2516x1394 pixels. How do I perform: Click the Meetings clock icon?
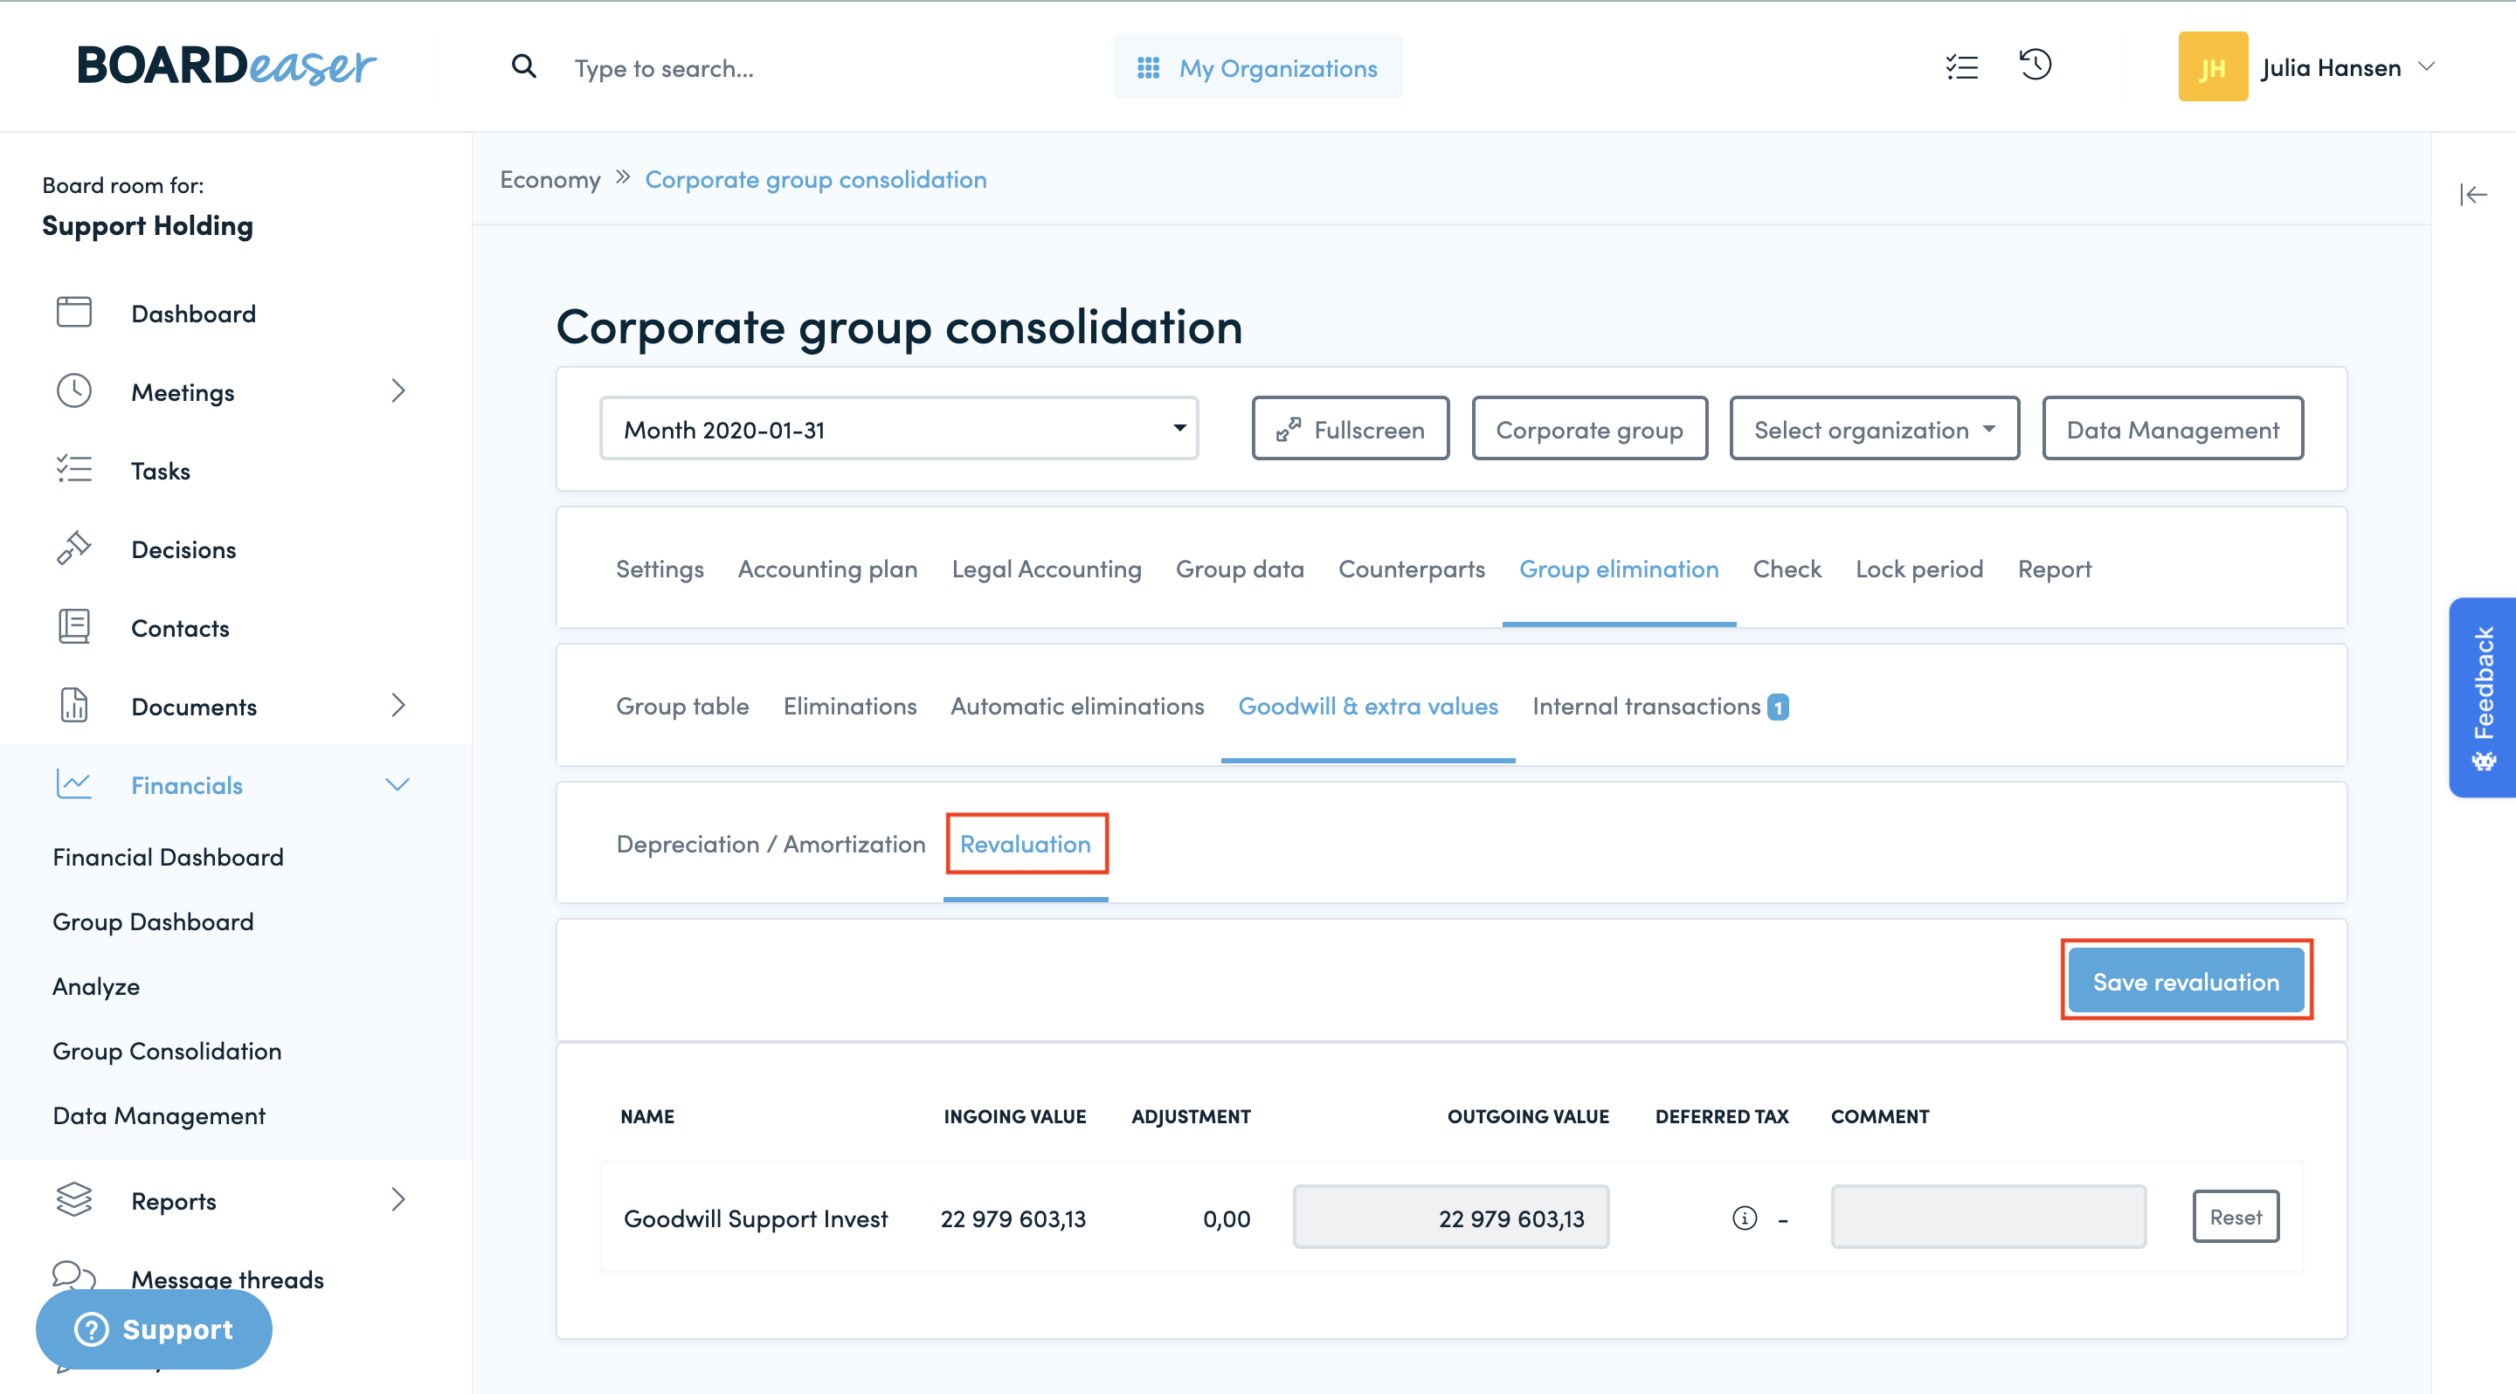click(x=74, y=390)
